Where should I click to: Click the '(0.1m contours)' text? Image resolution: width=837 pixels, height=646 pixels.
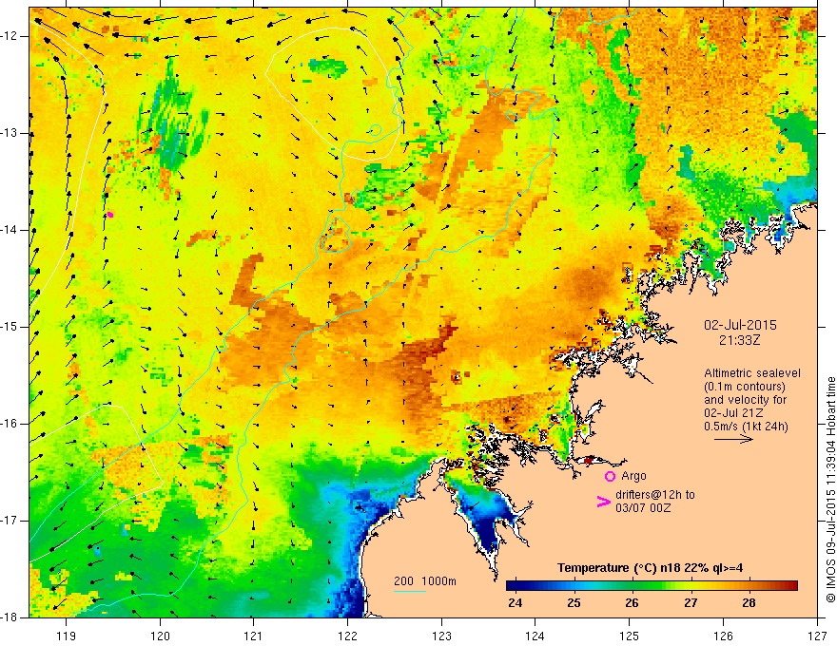pyautogui.click(x=745, y=387)
